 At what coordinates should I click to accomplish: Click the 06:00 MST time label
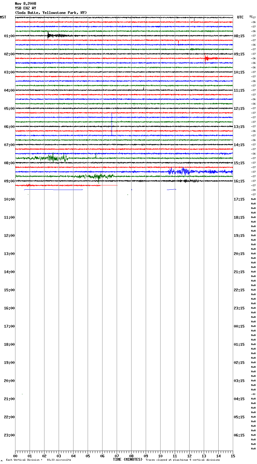click(x=9, y=127)
